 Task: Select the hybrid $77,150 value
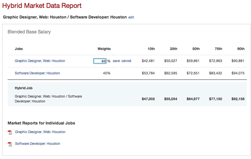(x=216, y=99)
